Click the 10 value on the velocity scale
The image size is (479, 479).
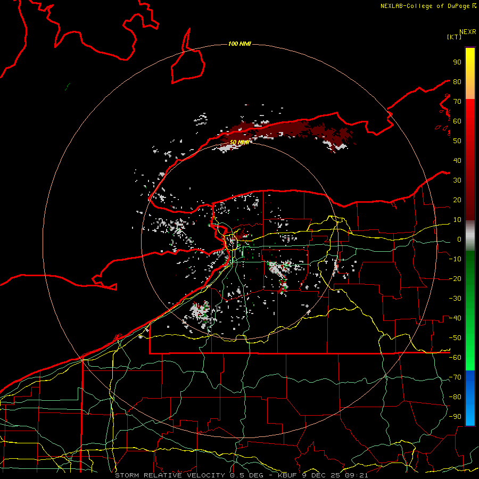(x=457, y=220)
